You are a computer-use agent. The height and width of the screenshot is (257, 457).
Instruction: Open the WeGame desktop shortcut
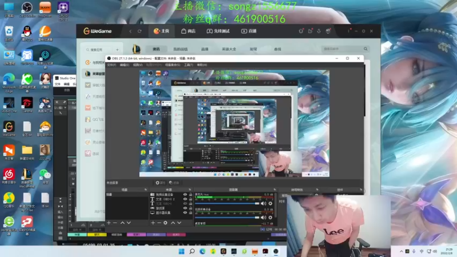point(9,129)
